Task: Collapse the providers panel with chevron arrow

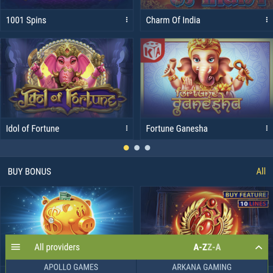Action: click(259, 247)
